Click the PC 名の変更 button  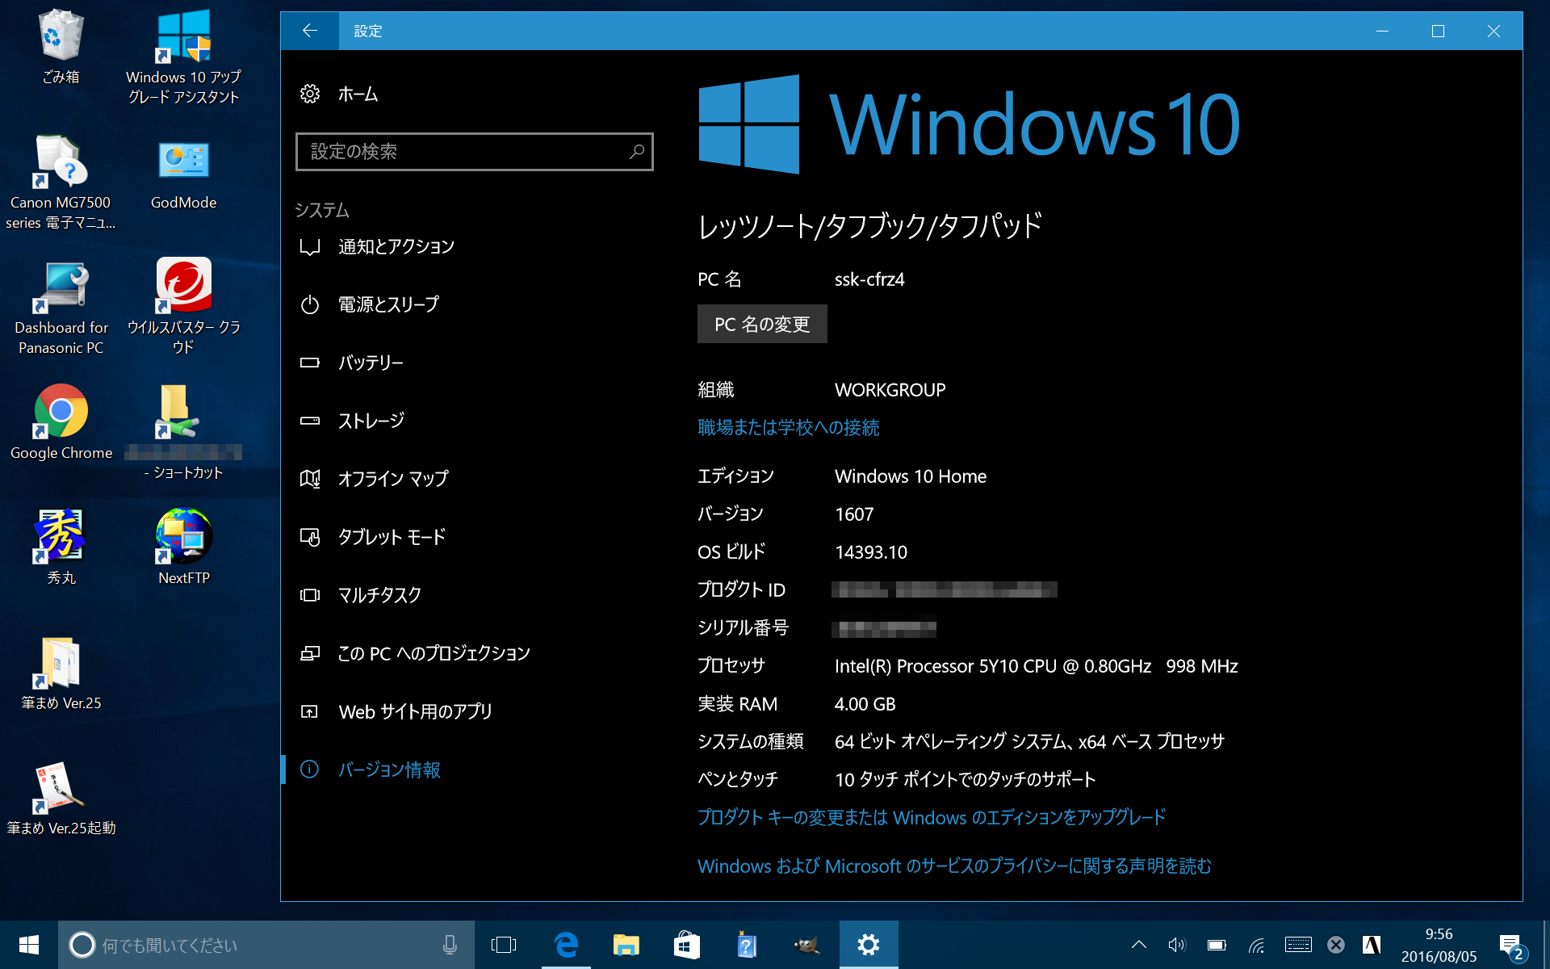point(762,325)
